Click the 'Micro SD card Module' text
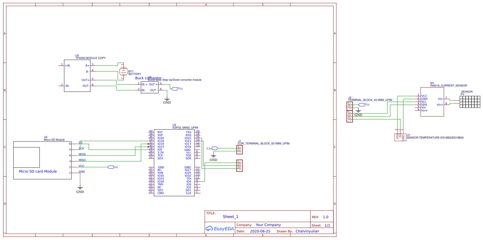The height and width of the screenshot is (240, 483). pos(38,172)
